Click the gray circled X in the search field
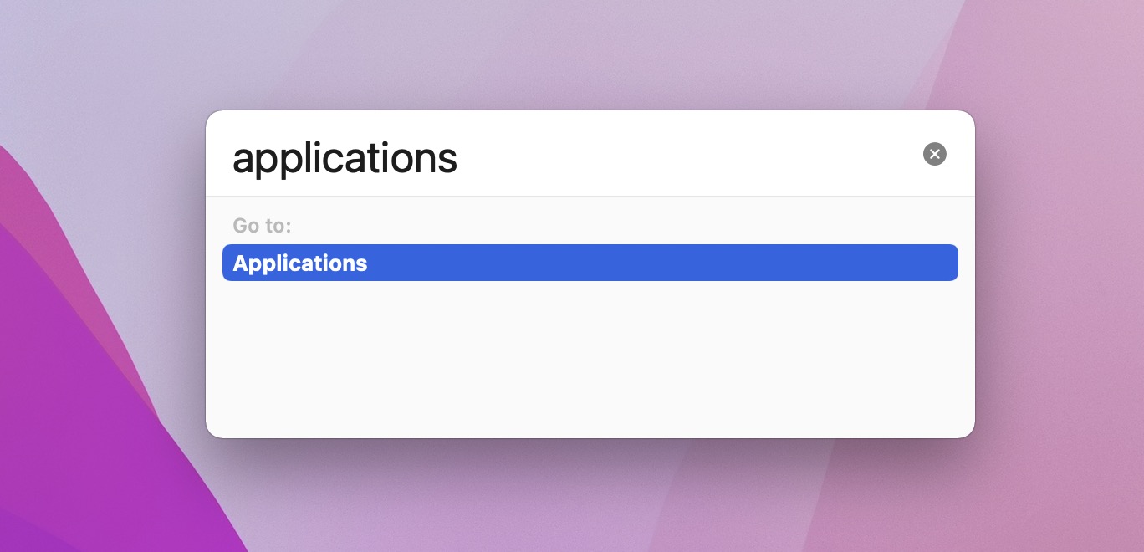The height and width of the screenshot is (552, 1144). (934, 154)
